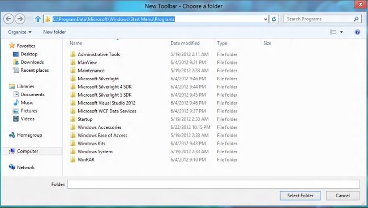Open the Music library
Image resolution: width=368 pixels, height=208 pixels.
tap(23, 102)
